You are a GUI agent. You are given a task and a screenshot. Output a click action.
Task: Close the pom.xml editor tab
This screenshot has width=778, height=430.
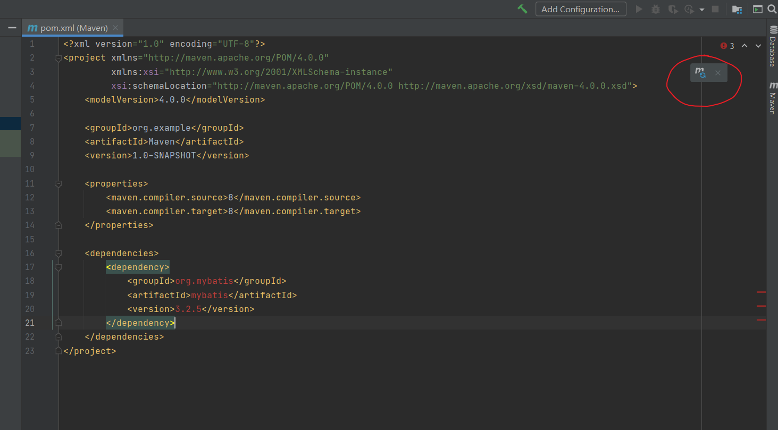tap(115, 28)
